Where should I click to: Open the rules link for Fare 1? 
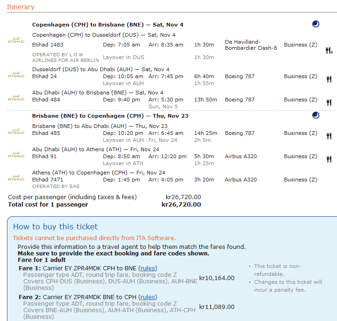148,268
